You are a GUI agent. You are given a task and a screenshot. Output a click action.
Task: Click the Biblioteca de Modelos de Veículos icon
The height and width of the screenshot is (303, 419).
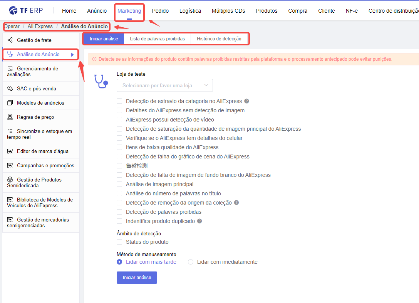10,200
